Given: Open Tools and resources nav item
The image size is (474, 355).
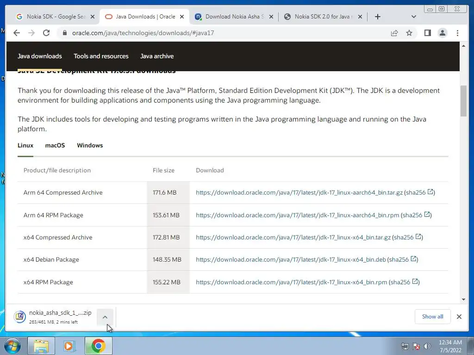Looking at the screenshot, I should tap(101, 56).
